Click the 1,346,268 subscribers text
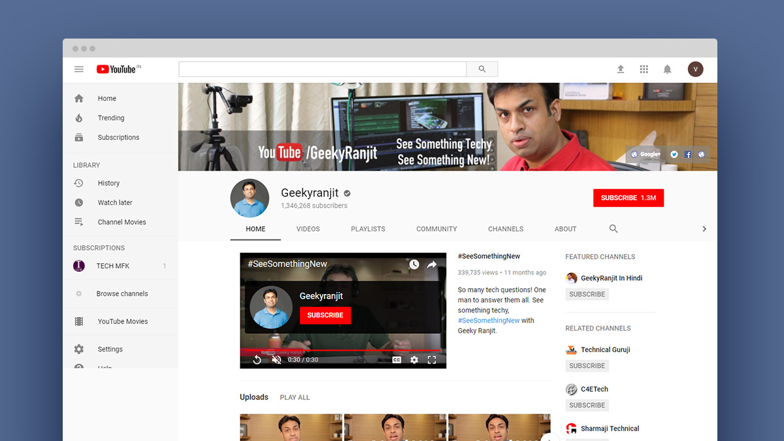Screen dimensions: 784x441 tap(314, 206)
